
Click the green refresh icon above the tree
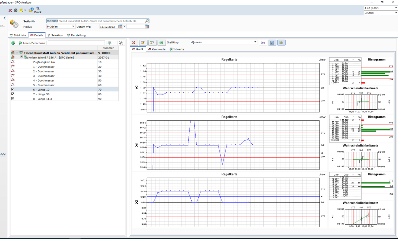(13, 43)
